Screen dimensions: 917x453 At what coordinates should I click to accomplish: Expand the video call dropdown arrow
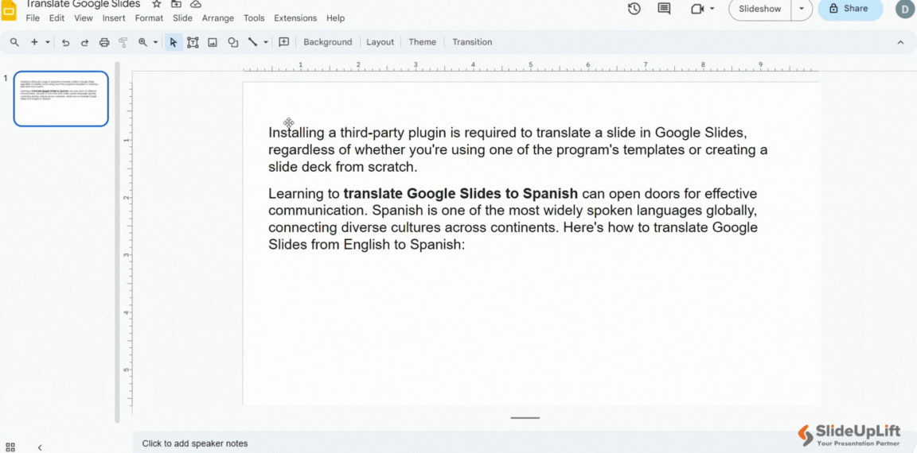(x=712, y=9)
